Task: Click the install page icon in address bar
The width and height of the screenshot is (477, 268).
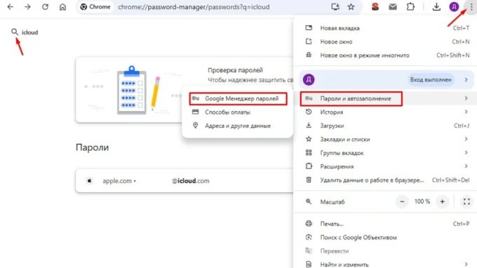Action: point(335,7)
